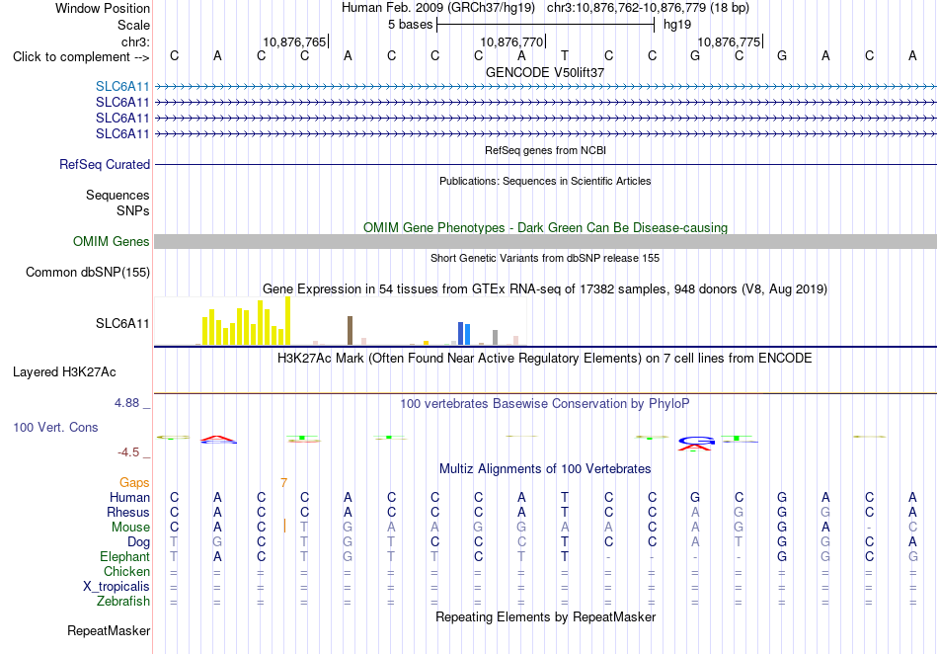This screenshot has width=938, height=654.
Task: Click the 10,876,775 ruler coordinate
Action: point(729,41)
